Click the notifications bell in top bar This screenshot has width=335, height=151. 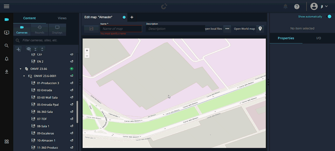coord(286,6)
